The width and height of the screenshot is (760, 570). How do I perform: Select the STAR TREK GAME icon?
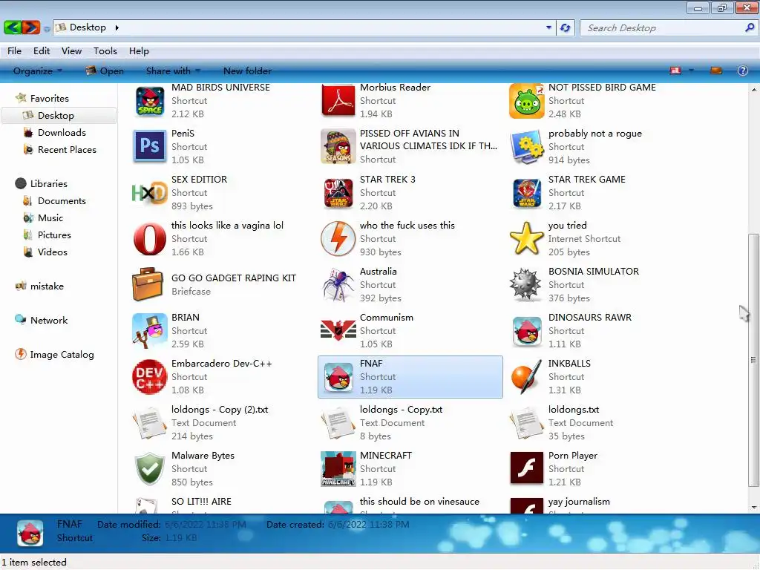point(527,193)
